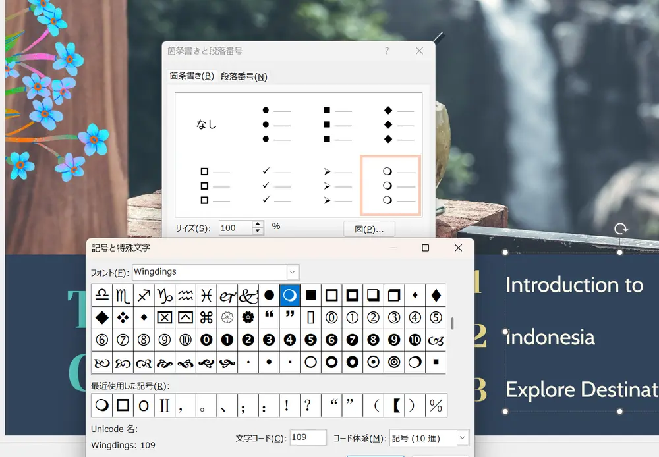
Task: Choose the filled square bullet style
Action: 337,124
